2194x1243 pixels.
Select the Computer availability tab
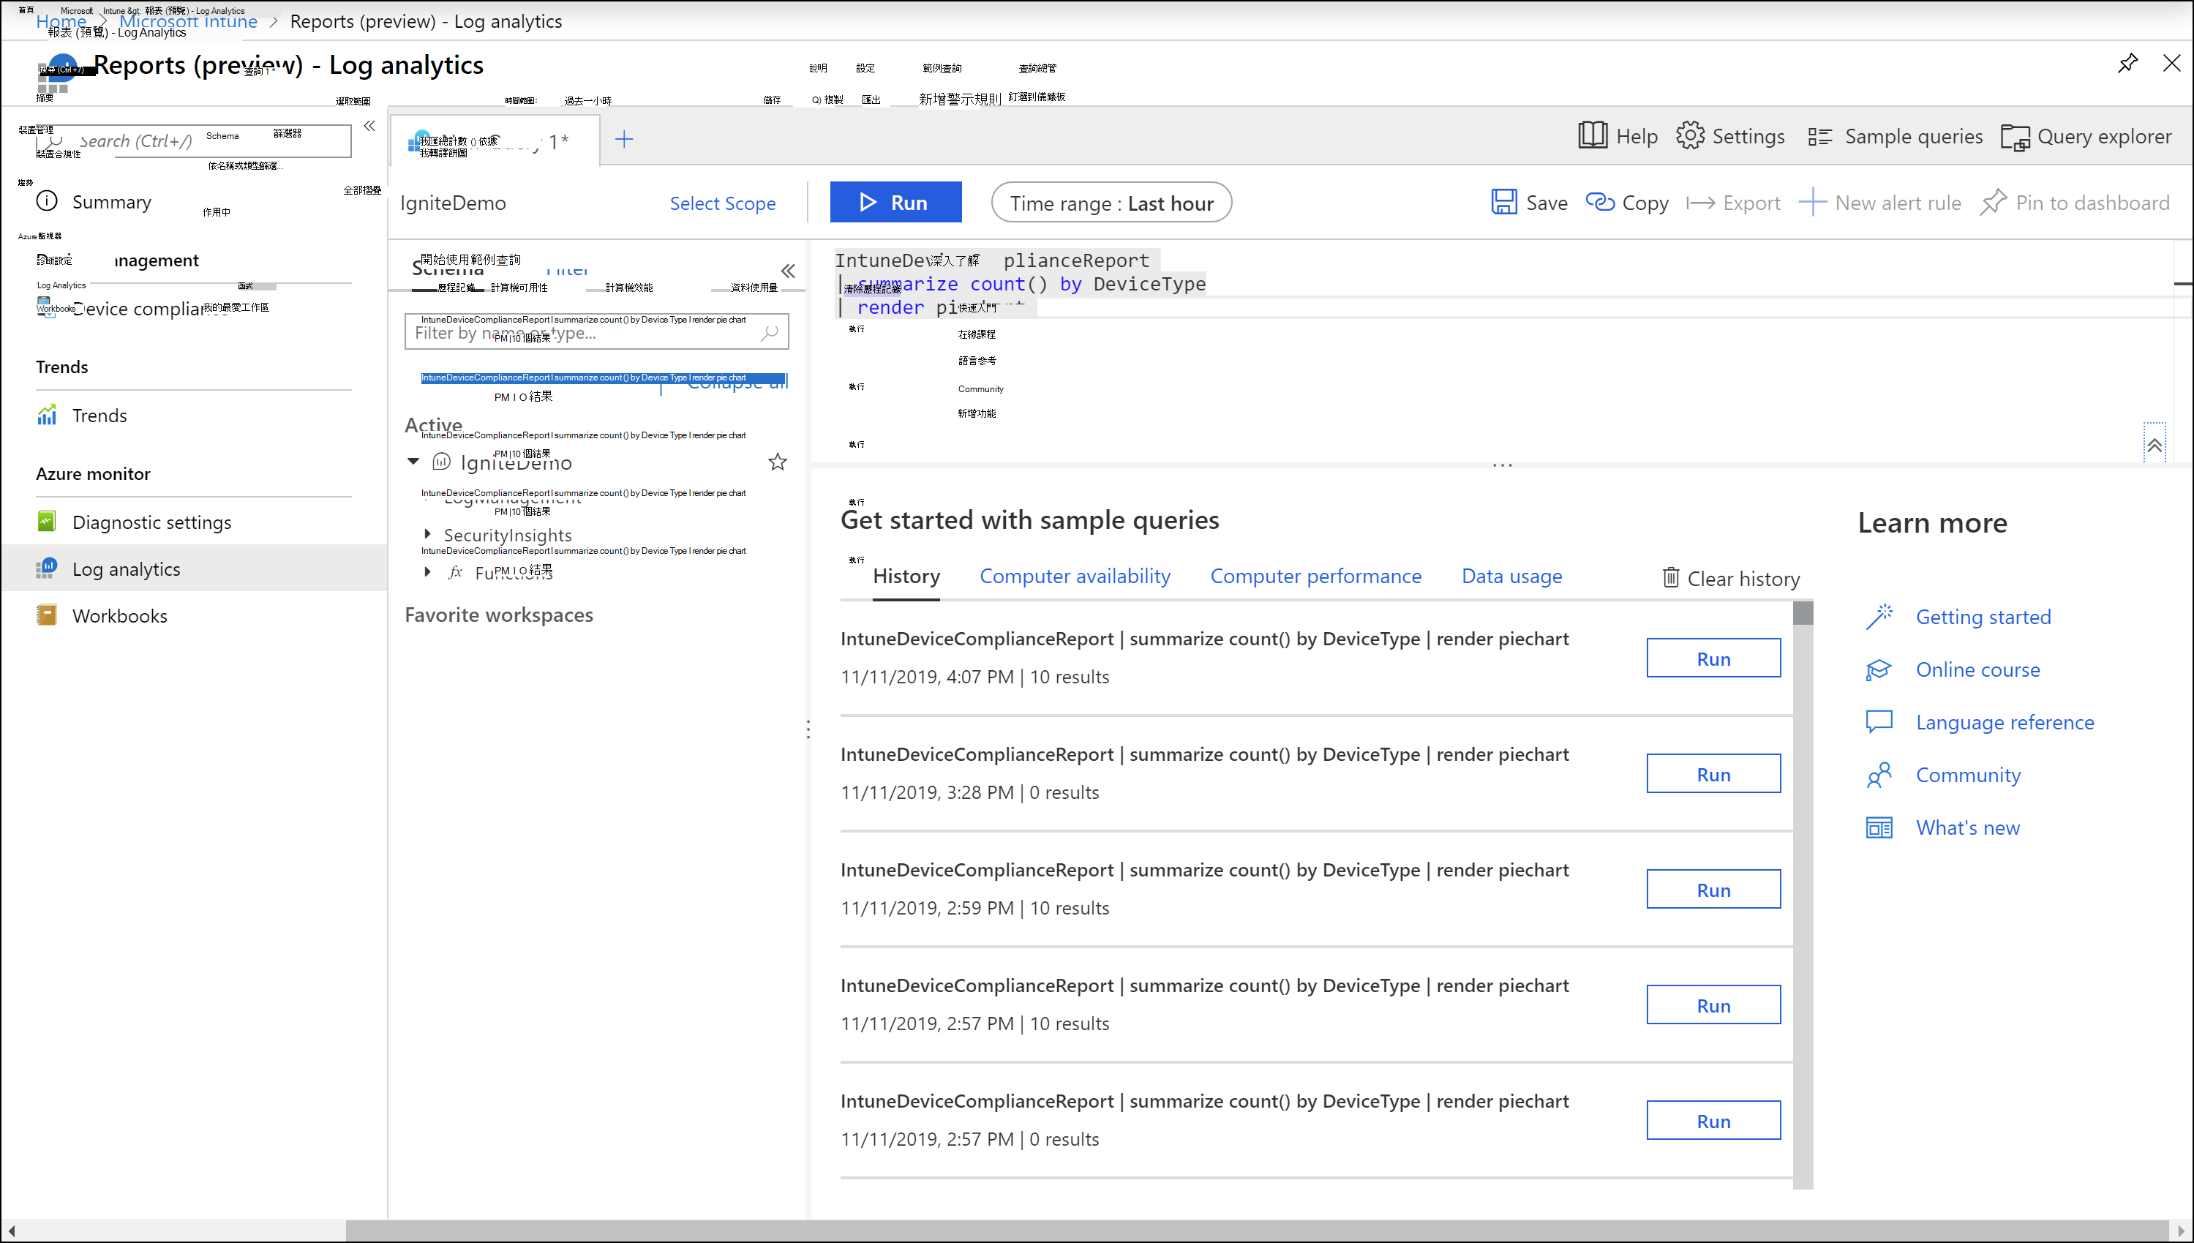(x=1075, y=576)
